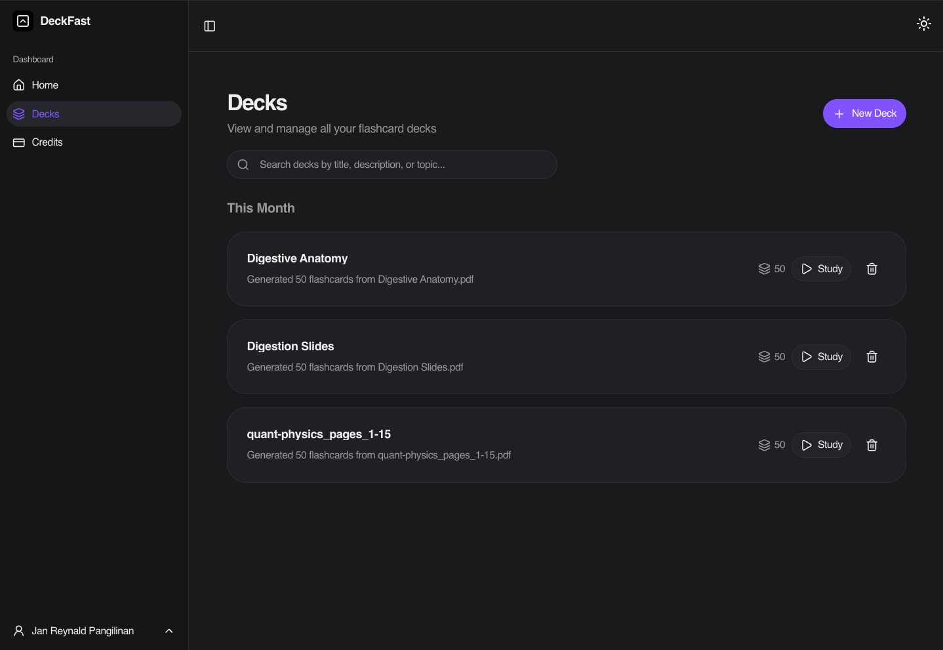Click the DeckFast logo icon
The image size is (943, 650).
coord(23,21)
